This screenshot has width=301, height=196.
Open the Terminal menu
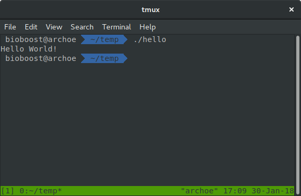coord(116,27)
